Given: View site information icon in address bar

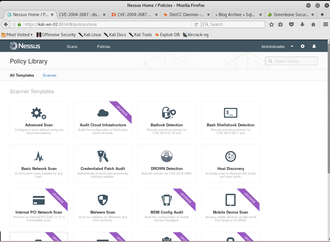Looking at the screenshot, I should coord(14,24).
